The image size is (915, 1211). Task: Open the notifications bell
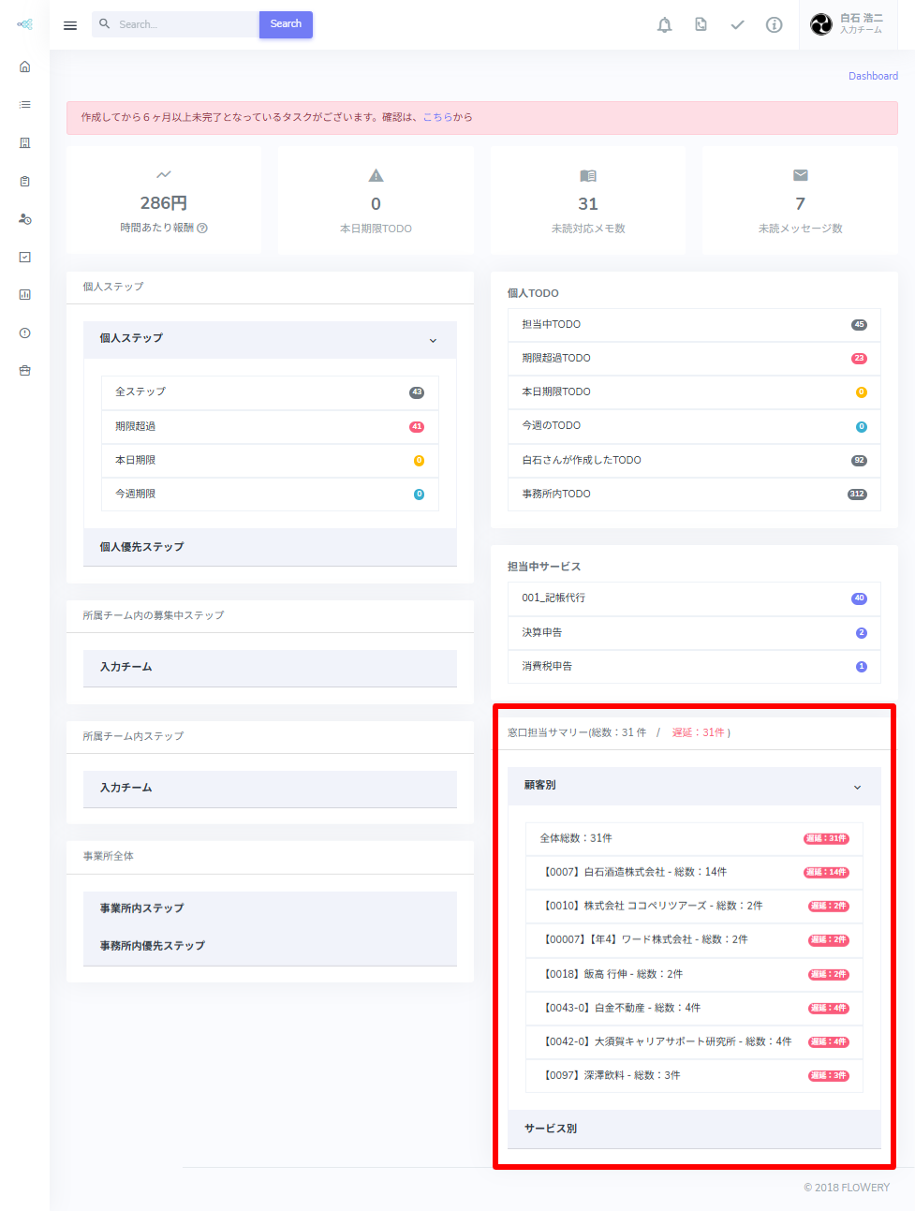tap(664, 25)
